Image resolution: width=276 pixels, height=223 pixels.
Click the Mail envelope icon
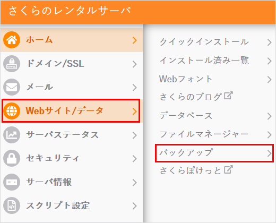pyautogui.click(x=12, y=87)
